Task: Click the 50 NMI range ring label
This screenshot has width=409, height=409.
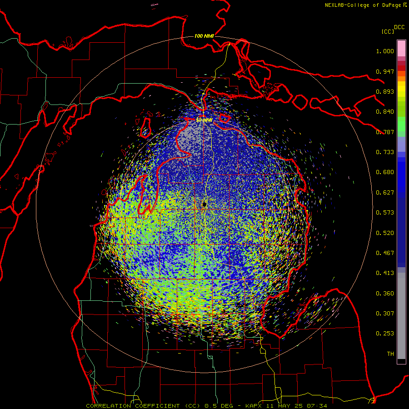Action: [204, 120]
